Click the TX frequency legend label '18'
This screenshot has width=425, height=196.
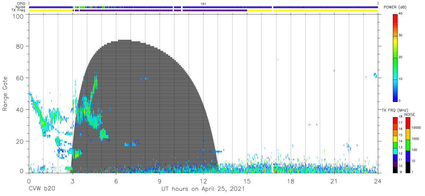tap(401, 117)
